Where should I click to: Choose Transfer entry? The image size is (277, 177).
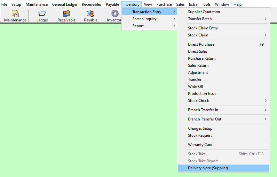tap(224, 80)
